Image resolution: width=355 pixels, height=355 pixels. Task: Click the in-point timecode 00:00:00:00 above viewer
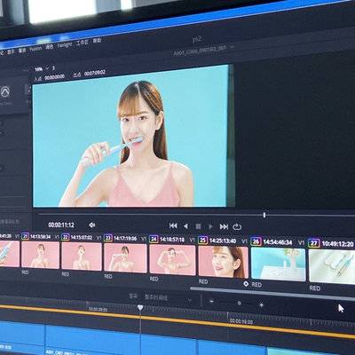(x=54, y=77)
